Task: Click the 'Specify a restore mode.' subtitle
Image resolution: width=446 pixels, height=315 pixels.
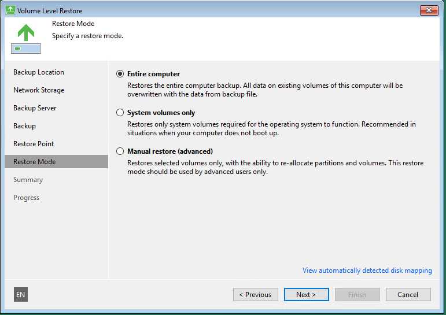Action: 87,36
